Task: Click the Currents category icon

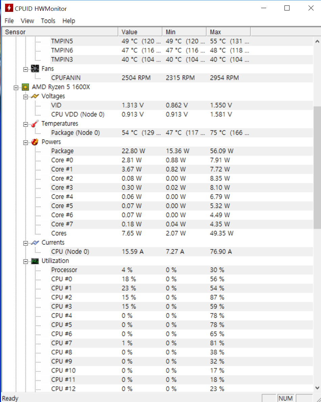Action: (35, 242)
